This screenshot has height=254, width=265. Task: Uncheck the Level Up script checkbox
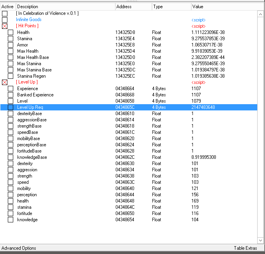[5, 82]
